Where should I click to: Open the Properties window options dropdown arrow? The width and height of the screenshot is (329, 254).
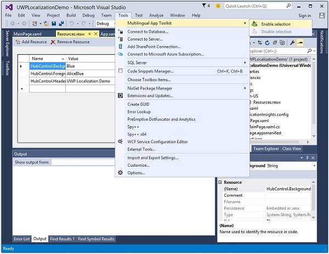coord(302,157)
